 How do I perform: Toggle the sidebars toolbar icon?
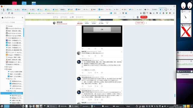(144, 13)
